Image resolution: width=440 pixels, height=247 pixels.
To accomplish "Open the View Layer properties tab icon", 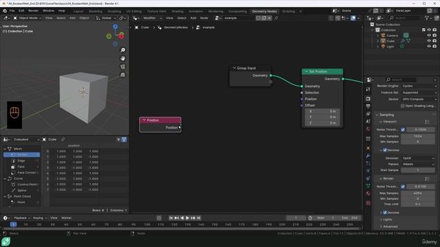I will (x=368, y=114).
